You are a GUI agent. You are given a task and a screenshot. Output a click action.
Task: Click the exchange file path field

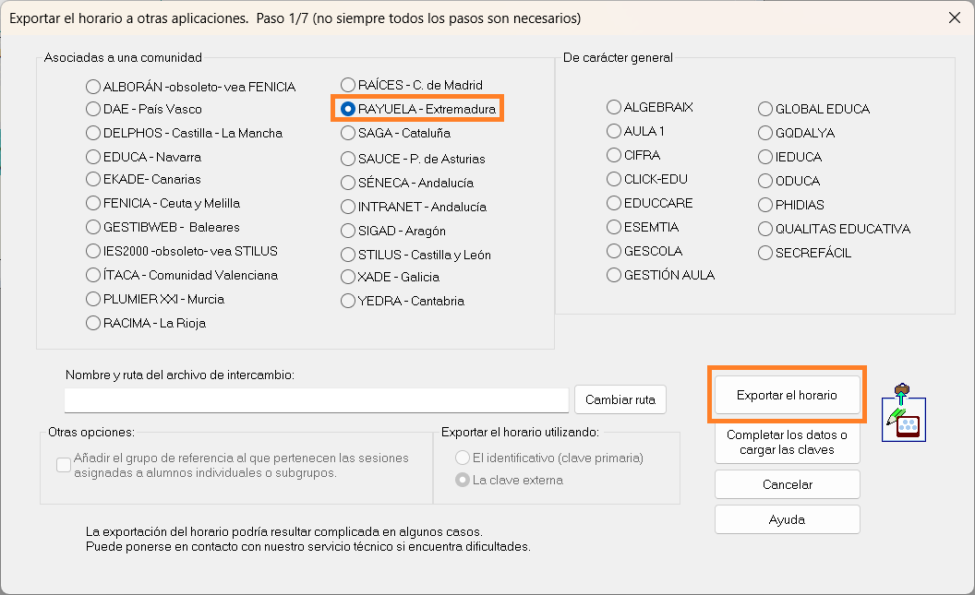pyautogui.click(x=317, y=400)
